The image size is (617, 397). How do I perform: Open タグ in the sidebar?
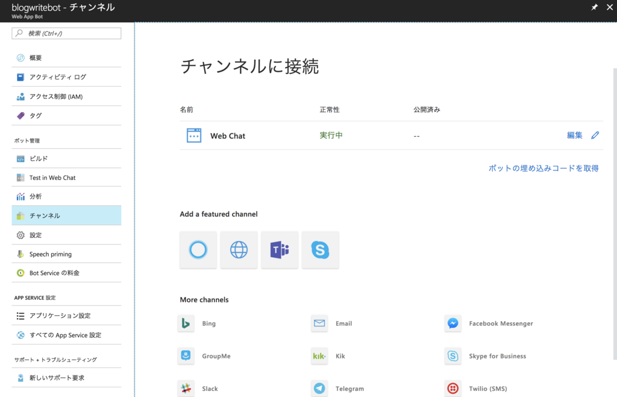pos(66,116)
